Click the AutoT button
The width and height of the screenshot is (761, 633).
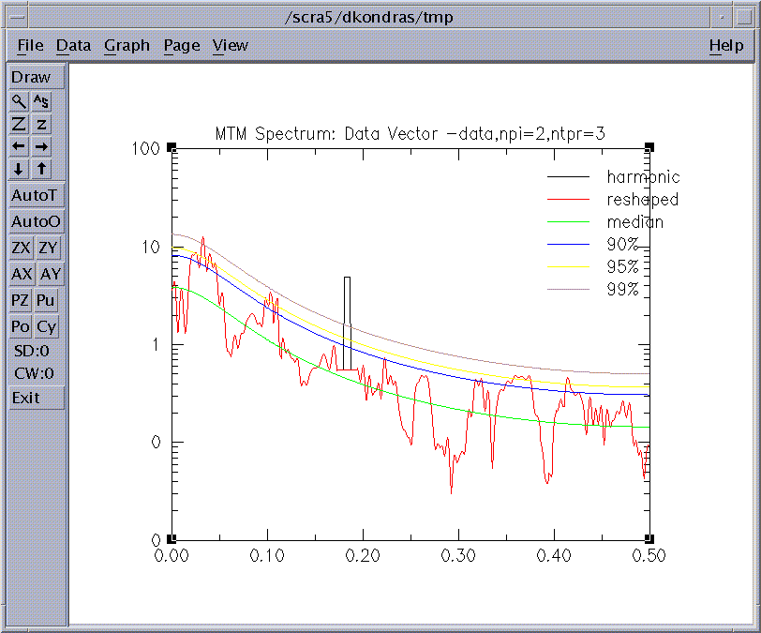[x=37, y=196]
